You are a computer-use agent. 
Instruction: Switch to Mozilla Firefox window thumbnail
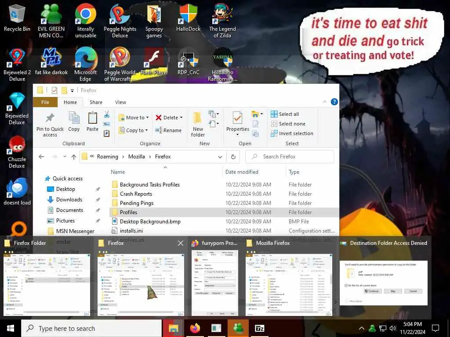point(289,278)
